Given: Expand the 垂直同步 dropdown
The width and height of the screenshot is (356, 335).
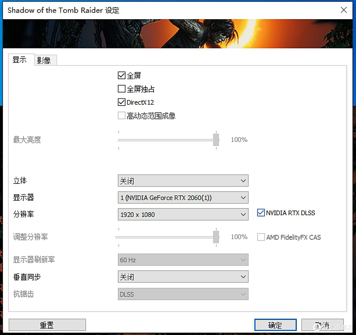Looking at the screenshot, I should (x=183, y=277).
